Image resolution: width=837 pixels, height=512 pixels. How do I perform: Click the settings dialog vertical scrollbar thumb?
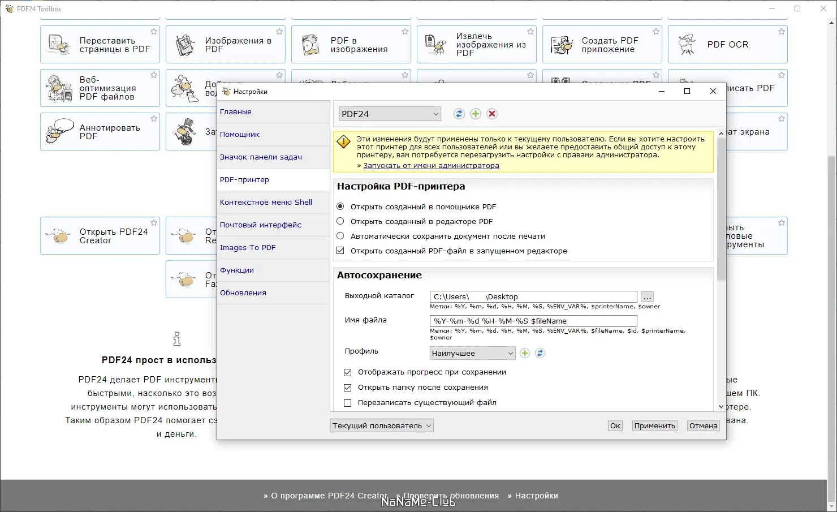721,209
